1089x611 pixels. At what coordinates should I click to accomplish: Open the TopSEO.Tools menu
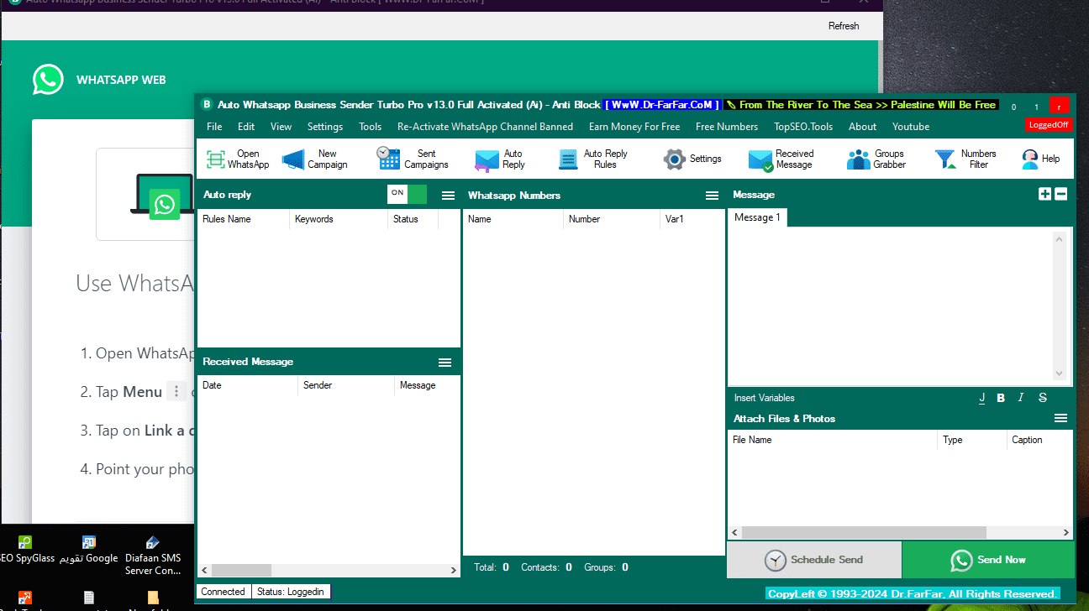coord(803,127)
